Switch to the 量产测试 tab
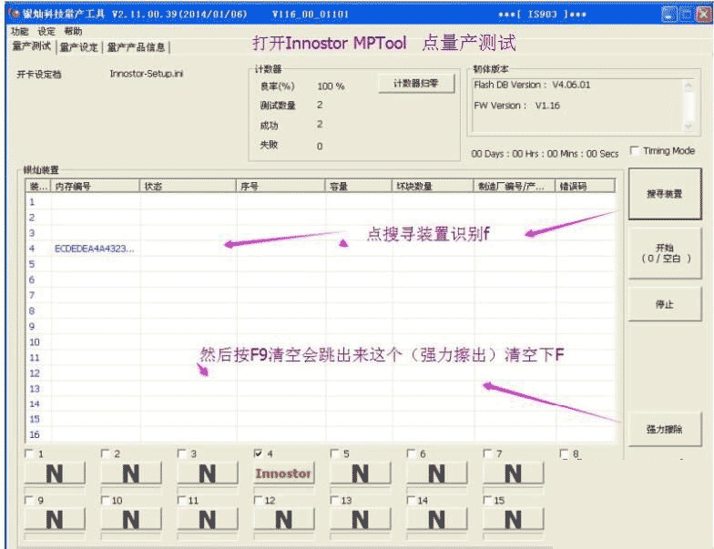Image resolution: width=714 pixels, height=549 pixels. click(x=31, y=46)
